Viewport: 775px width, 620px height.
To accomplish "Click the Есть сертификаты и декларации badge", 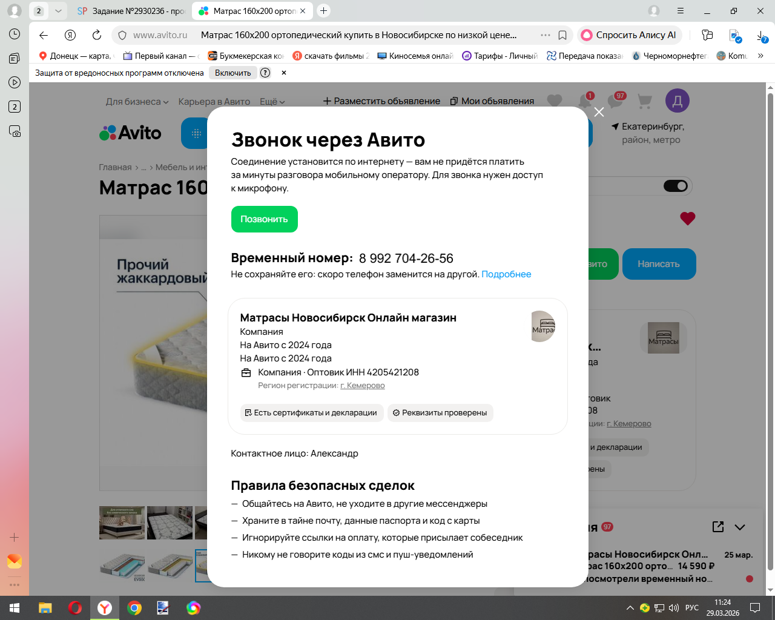I will (312, 413).
